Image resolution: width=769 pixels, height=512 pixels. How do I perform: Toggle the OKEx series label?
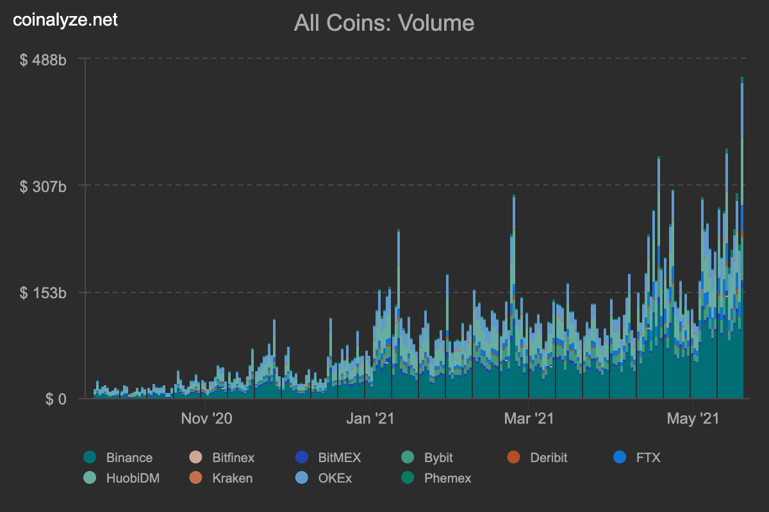[335, 478]
